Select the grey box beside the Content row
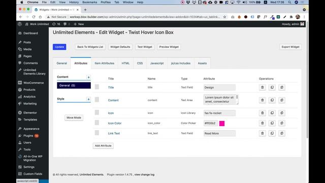This screenshot has height=183, width=325. coord(97,100)
